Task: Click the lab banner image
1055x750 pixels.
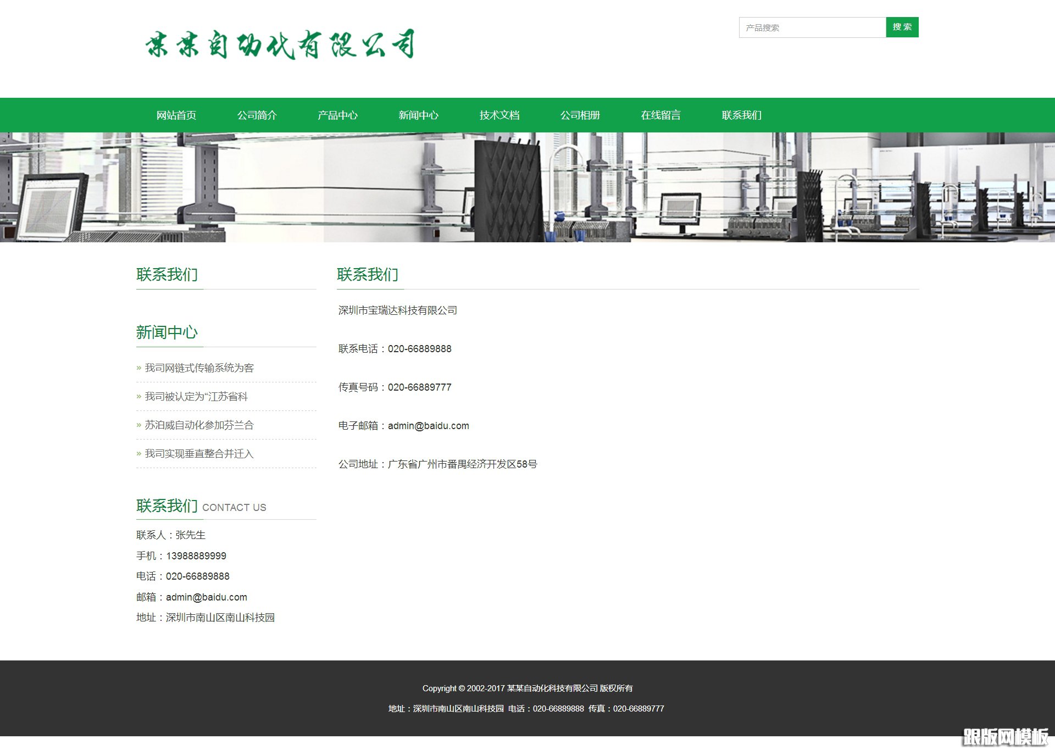Action: click(x=527, y=187)
